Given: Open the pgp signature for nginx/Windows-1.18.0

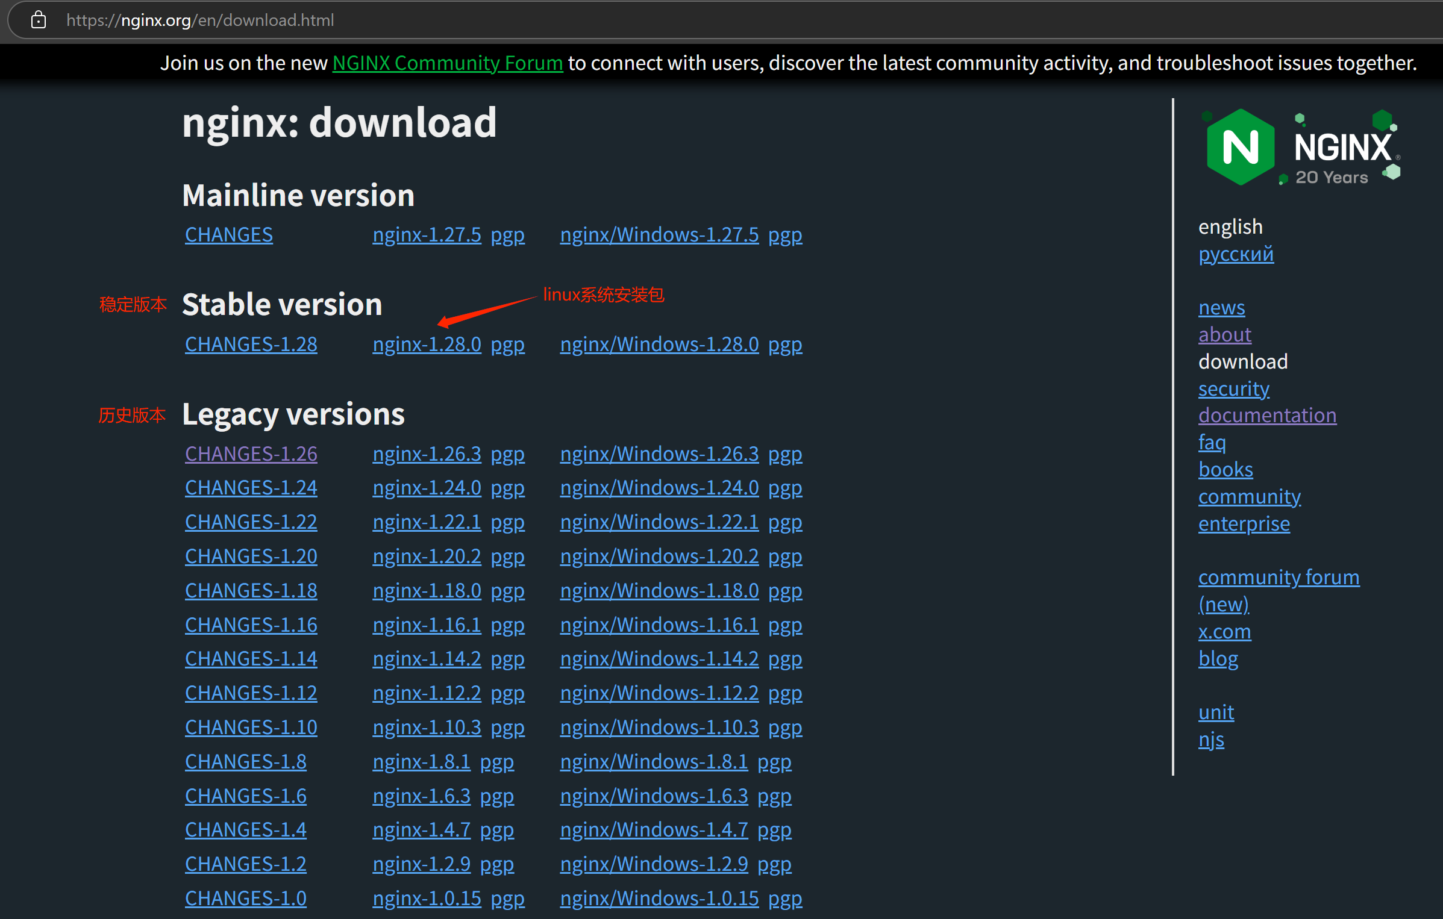Looking at the screenshot, I should pyautogui.click(x=785, y=591).
